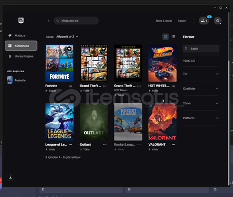The width and height of the screenshot is (233, 197).
Task: Open VALORANT three-dot options menu
Action: pos(173,145)
